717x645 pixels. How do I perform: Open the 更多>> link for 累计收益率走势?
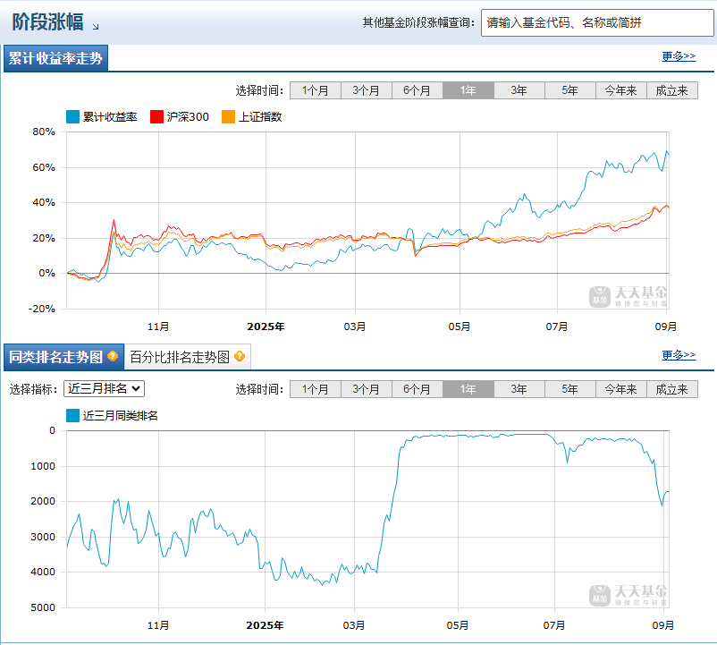click(679, 56)
